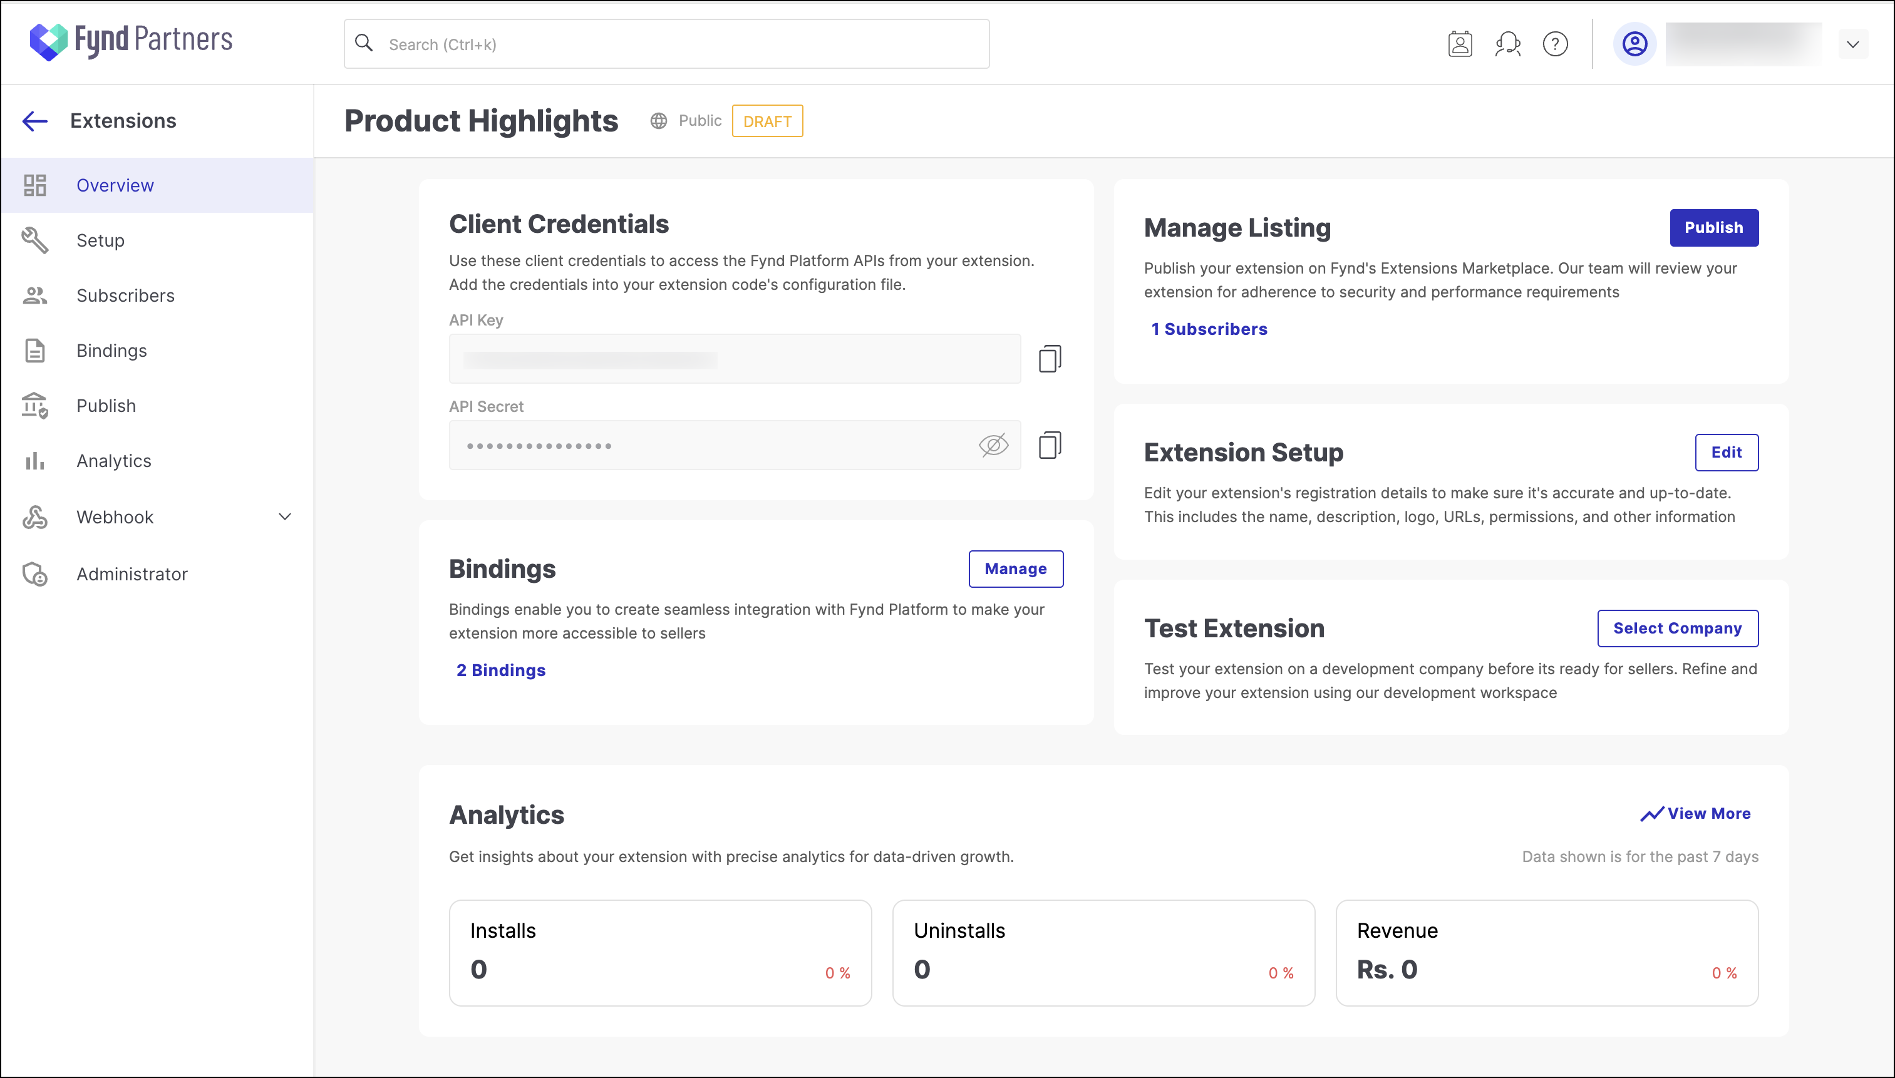Focus the Search (Ctrl+k) field
1895x1078 pixels.
[666, 44]
